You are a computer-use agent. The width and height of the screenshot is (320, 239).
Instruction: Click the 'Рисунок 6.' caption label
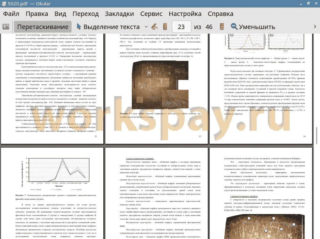click(x=229, y=58)
